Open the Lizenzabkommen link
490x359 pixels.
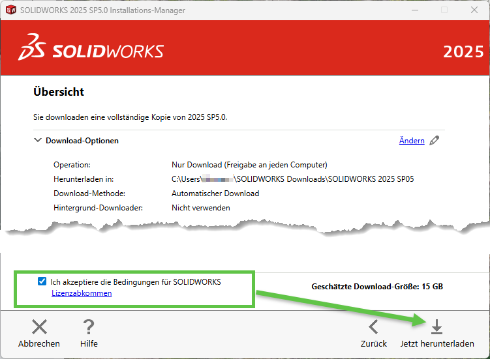click(82, 293)
